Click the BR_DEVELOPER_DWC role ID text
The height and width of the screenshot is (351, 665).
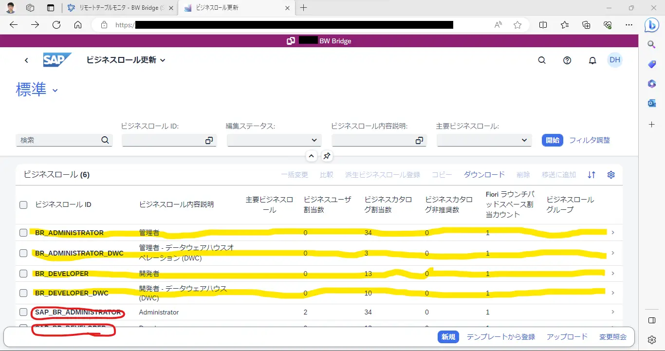point(72,293)
